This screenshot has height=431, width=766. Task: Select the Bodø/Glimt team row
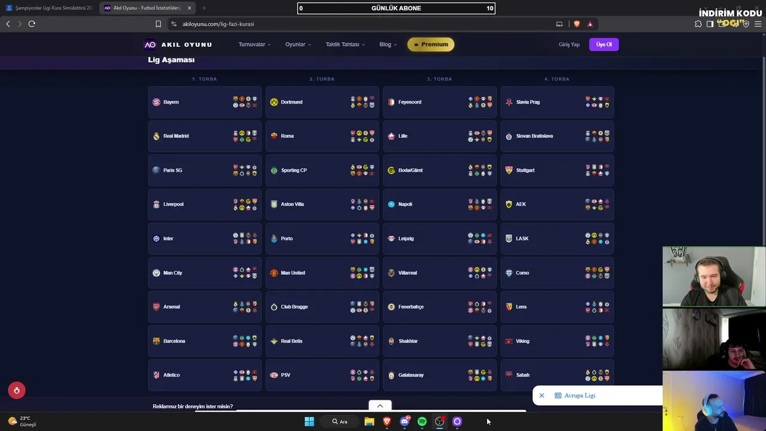click(440, 171)
